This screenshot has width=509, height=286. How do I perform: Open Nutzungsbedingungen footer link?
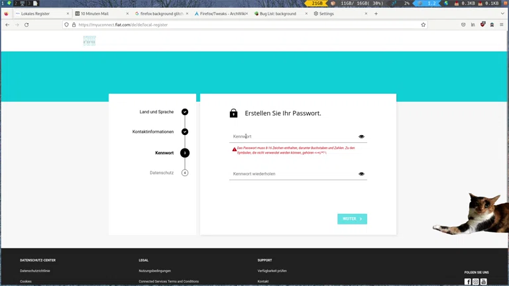point(155,271)
